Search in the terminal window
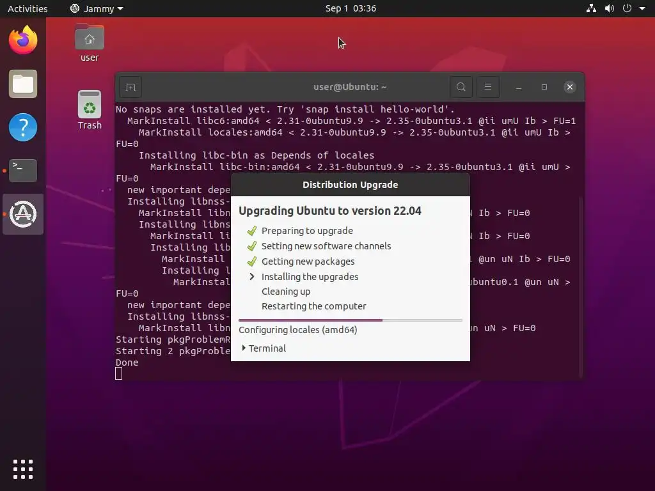 tap(461, 87)
